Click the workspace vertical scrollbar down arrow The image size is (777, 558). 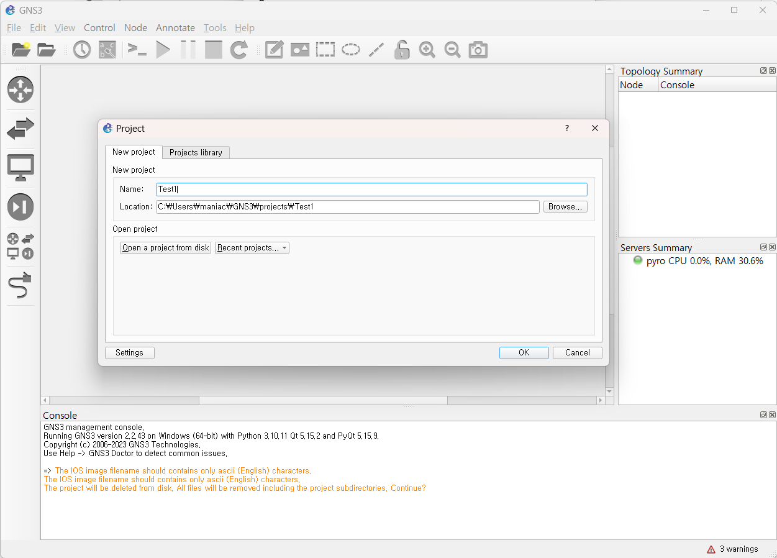[609, 391]
